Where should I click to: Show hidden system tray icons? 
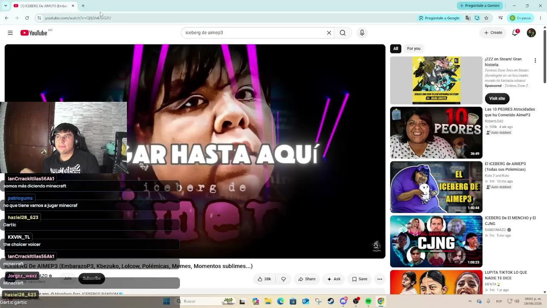click(x=470, y=301)
